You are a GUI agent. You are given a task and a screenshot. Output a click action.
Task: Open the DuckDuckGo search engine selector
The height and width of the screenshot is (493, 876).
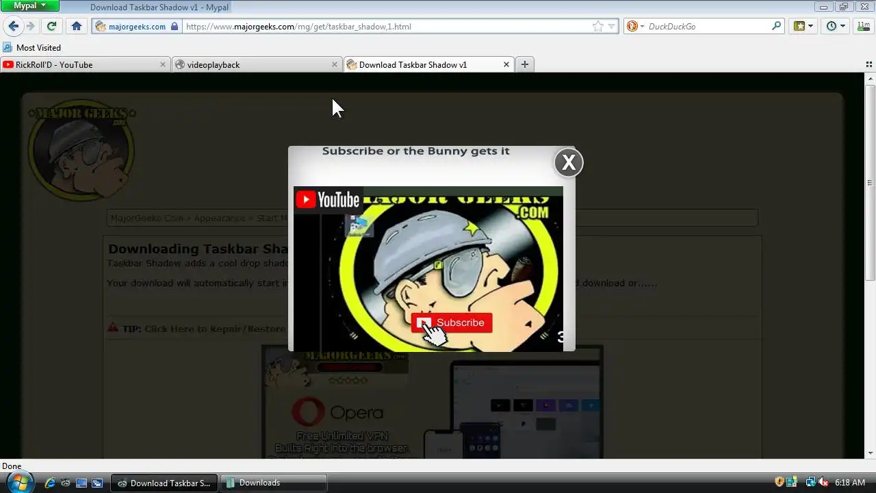(635, 27)
